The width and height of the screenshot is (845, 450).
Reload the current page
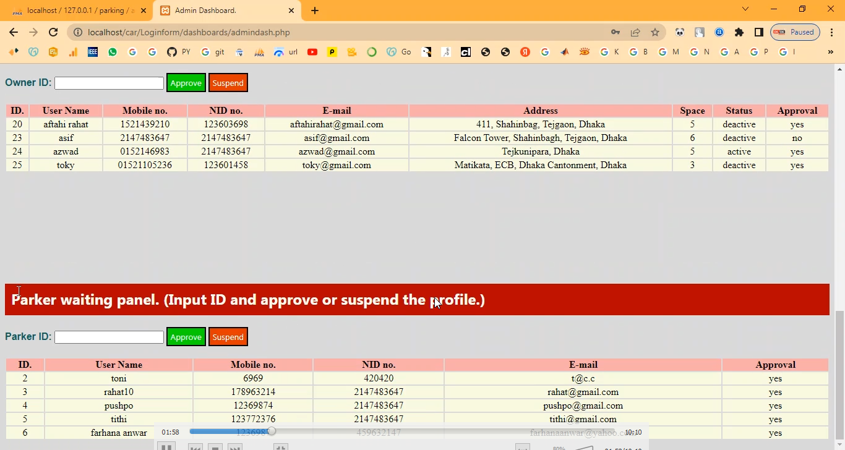53,32
